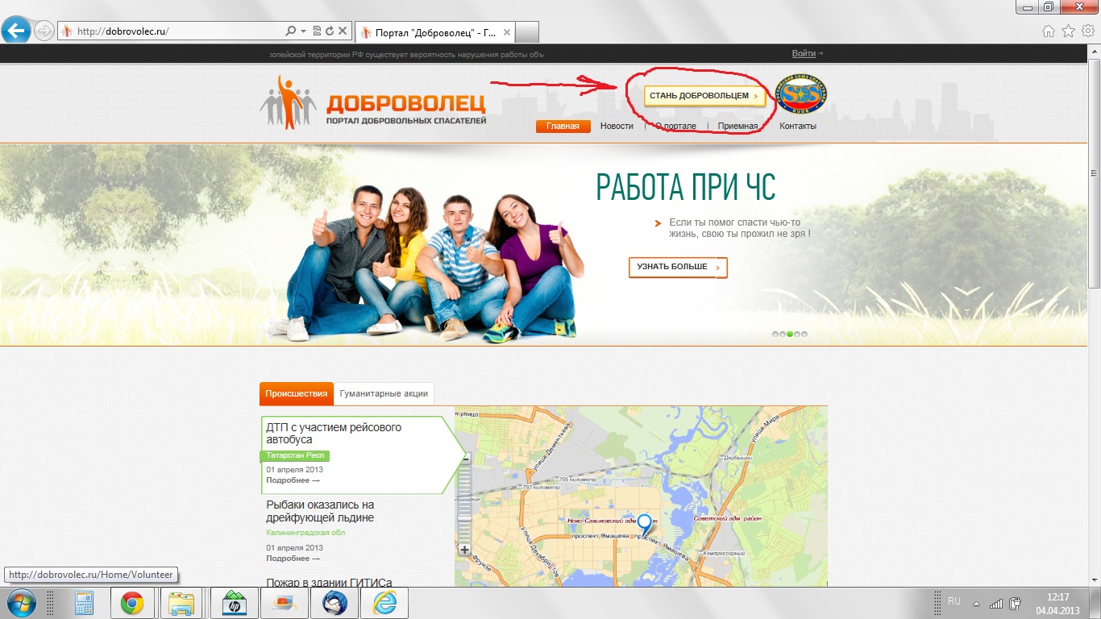
Task: Click the Татарстан Респ region tag
Action: click(295, 455)
